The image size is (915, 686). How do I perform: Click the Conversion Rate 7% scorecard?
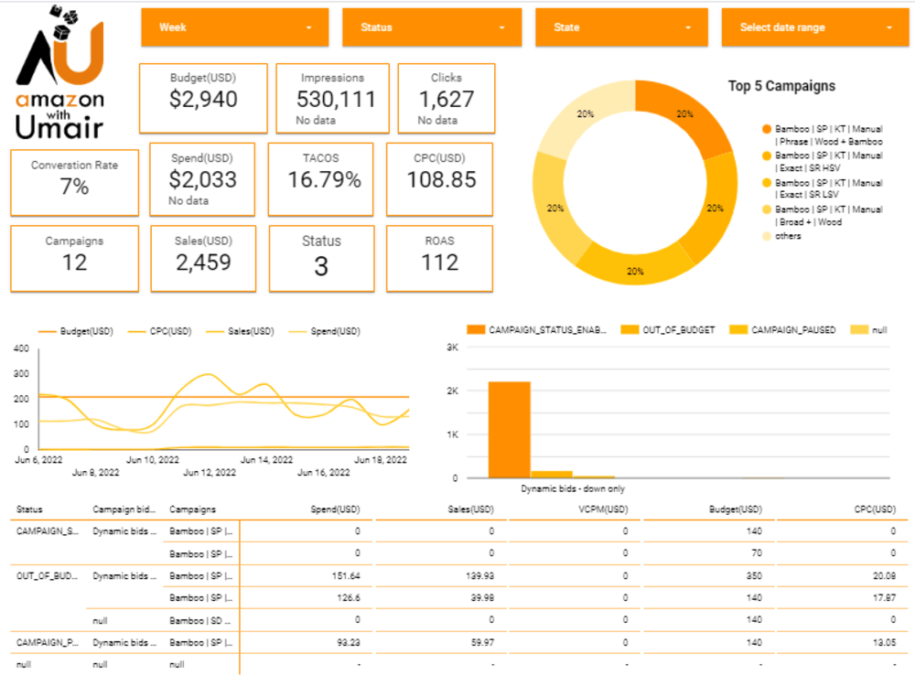click(75, 183)
